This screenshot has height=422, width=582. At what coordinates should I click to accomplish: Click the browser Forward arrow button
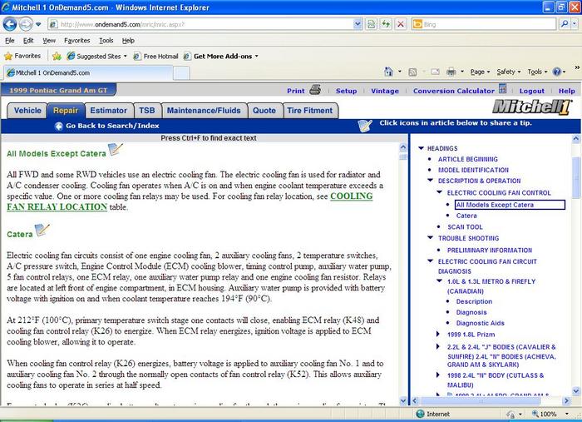(x=26, y=24)
